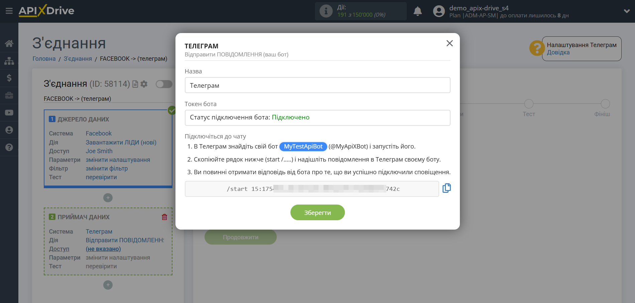Open the profile sidebar item

[x=9, y=130]
